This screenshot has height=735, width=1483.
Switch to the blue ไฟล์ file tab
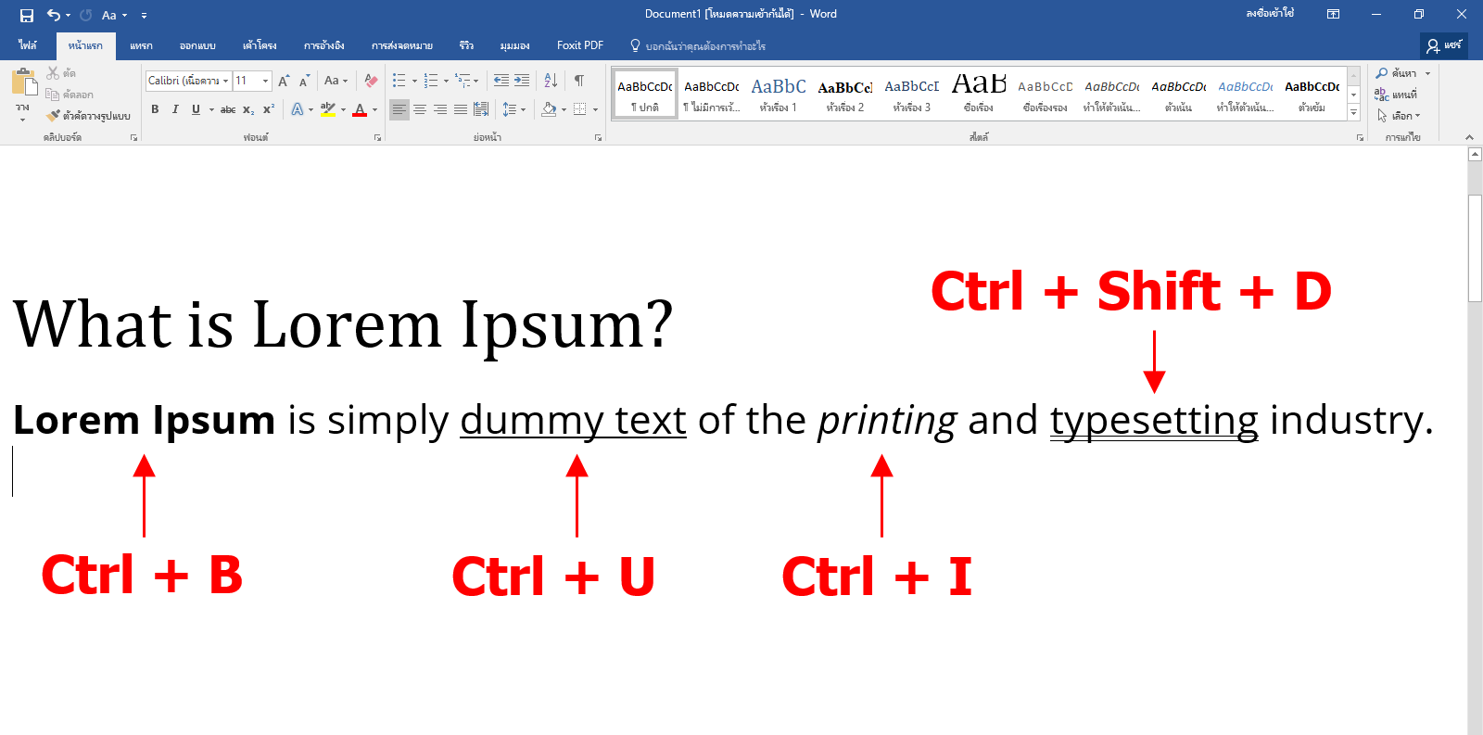click(x=28, y=45)
